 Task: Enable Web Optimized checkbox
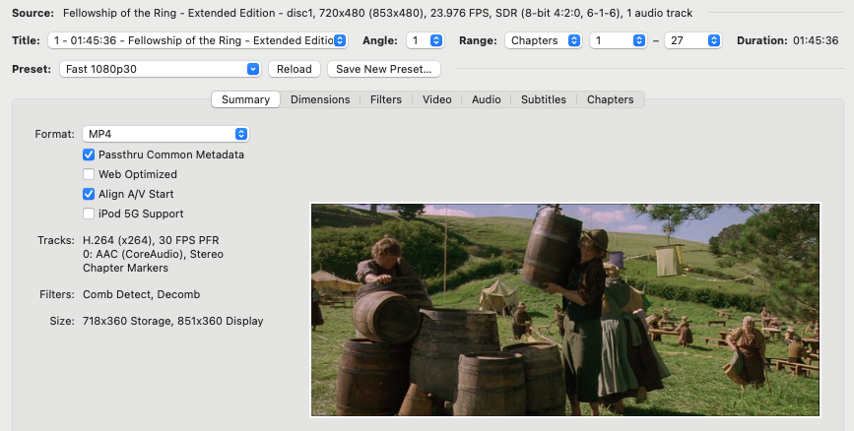(x=89, y=174)
